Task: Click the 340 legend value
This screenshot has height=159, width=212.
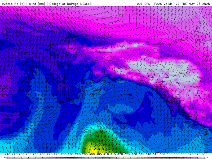Action: [x=148, y=154]
